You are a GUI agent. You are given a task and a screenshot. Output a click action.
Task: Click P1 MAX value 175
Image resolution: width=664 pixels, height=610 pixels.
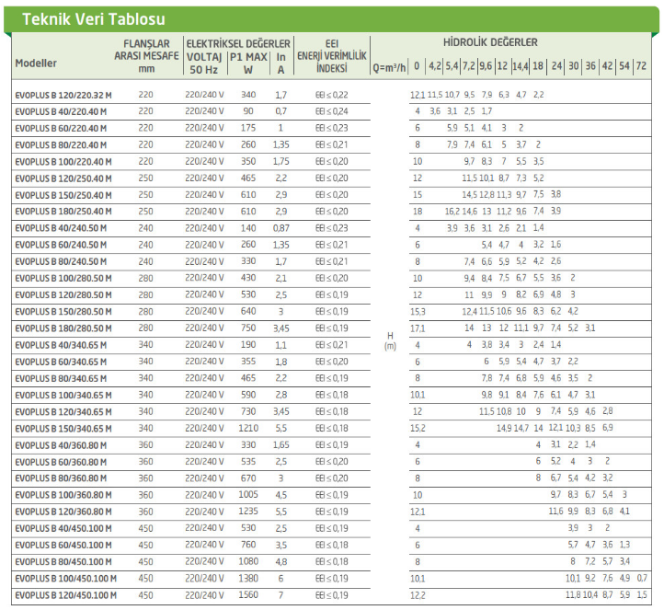248,128
